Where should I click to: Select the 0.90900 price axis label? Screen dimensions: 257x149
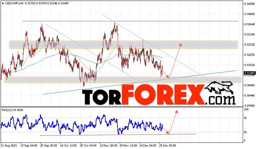pos(250,85)
